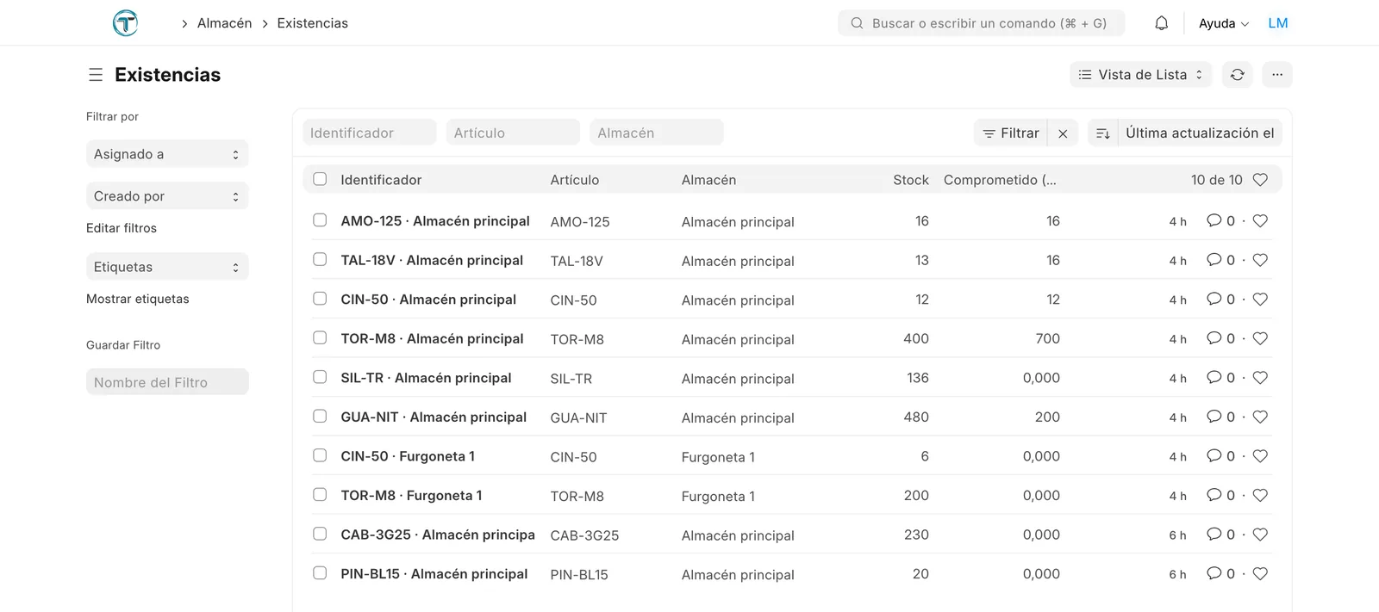The height and width of the screenshot is (612, 1379).
Task: Tick the select-all checkbox in header
Action: 320,179
